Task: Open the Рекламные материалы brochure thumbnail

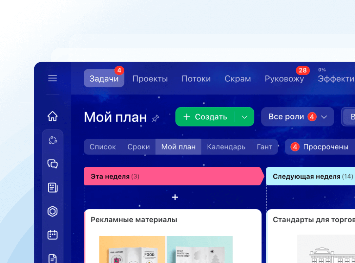Action: pos(133,249)
